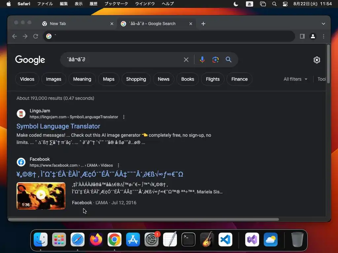Viewport: 338px width, 253px height.
Task: Expand the All filters dropdown
Action: coord(295,79)
